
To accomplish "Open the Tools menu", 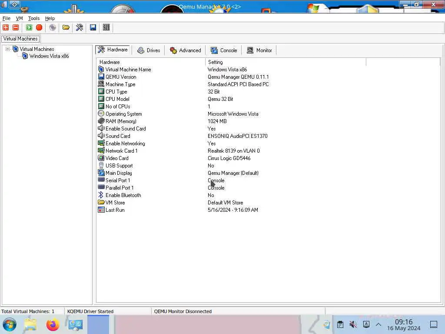I will coord(34,18).
